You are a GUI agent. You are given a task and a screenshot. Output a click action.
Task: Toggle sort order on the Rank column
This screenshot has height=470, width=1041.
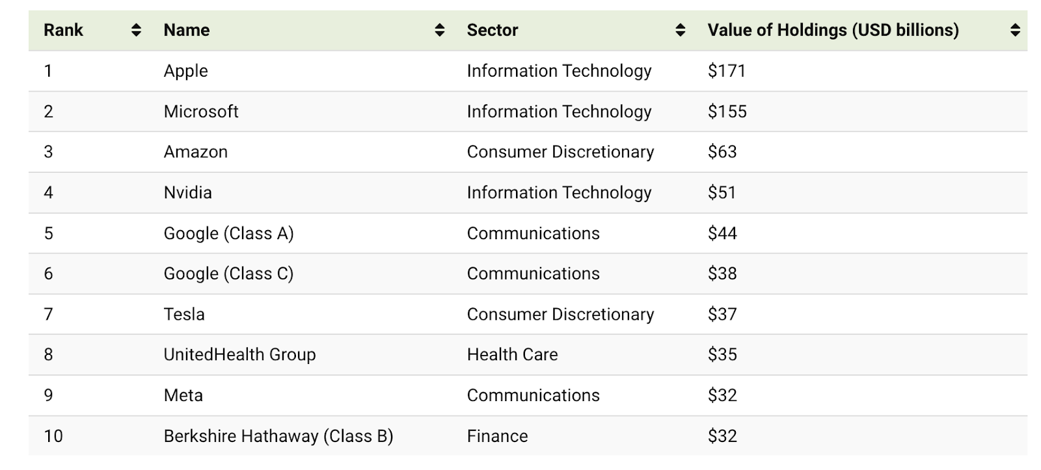pos(135,29)
